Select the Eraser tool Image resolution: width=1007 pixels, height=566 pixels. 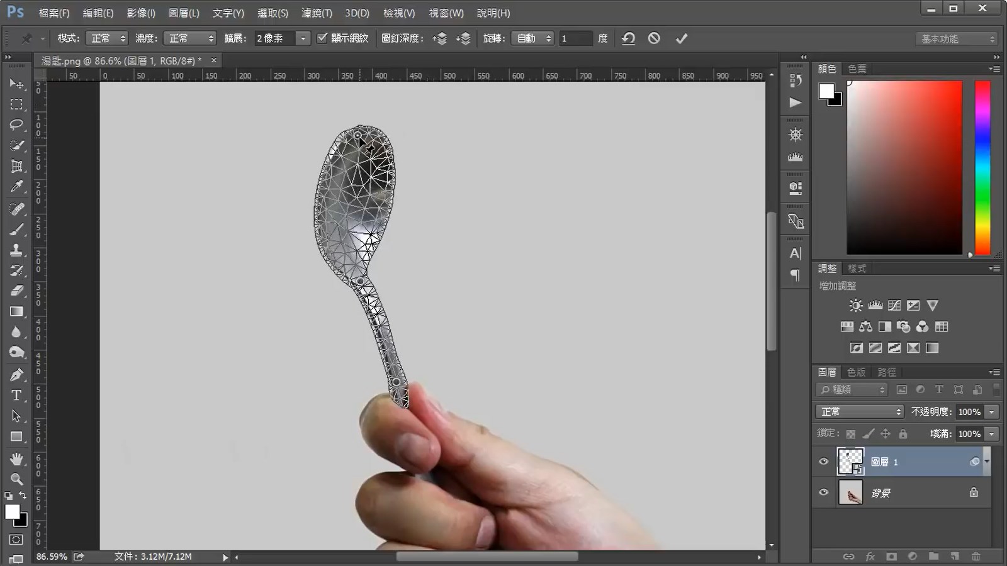(x=16, y=291)
